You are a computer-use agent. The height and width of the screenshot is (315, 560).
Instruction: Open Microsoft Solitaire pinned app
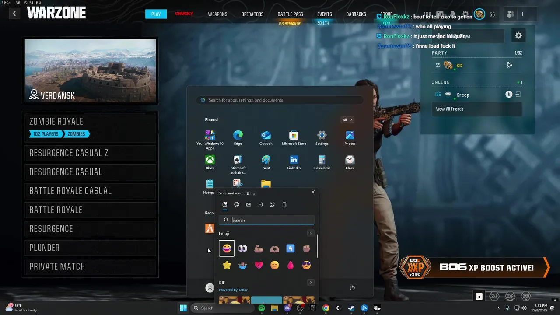(238, 164)
